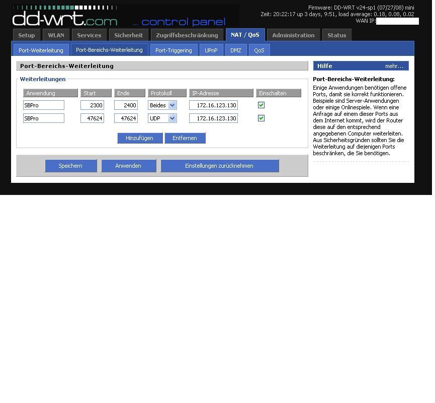This screenshot has width=435, height=403.
Task: Click the Start port field containing 2300
Action: pyautogui.click(x=92, y=105)
